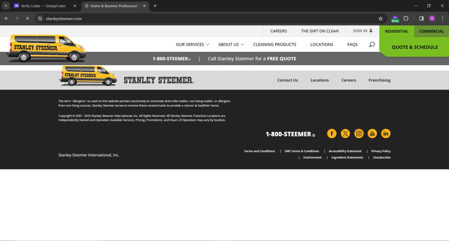Close the Home & Business Professional tab

tap(144, 6)
